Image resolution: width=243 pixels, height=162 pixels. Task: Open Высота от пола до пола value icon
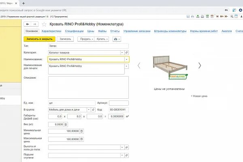[126, 147]
